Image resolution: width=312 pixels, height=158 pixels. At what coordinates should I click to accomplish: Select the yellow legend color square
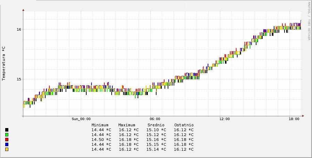(7, 149)
